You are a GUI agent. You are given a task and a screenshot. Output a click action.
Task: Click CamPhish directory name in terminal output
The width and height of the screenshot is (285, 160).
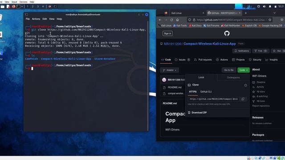click(x=32, y=59)
